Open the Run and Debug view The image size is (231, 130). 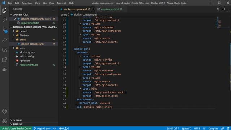coord(4,40)
